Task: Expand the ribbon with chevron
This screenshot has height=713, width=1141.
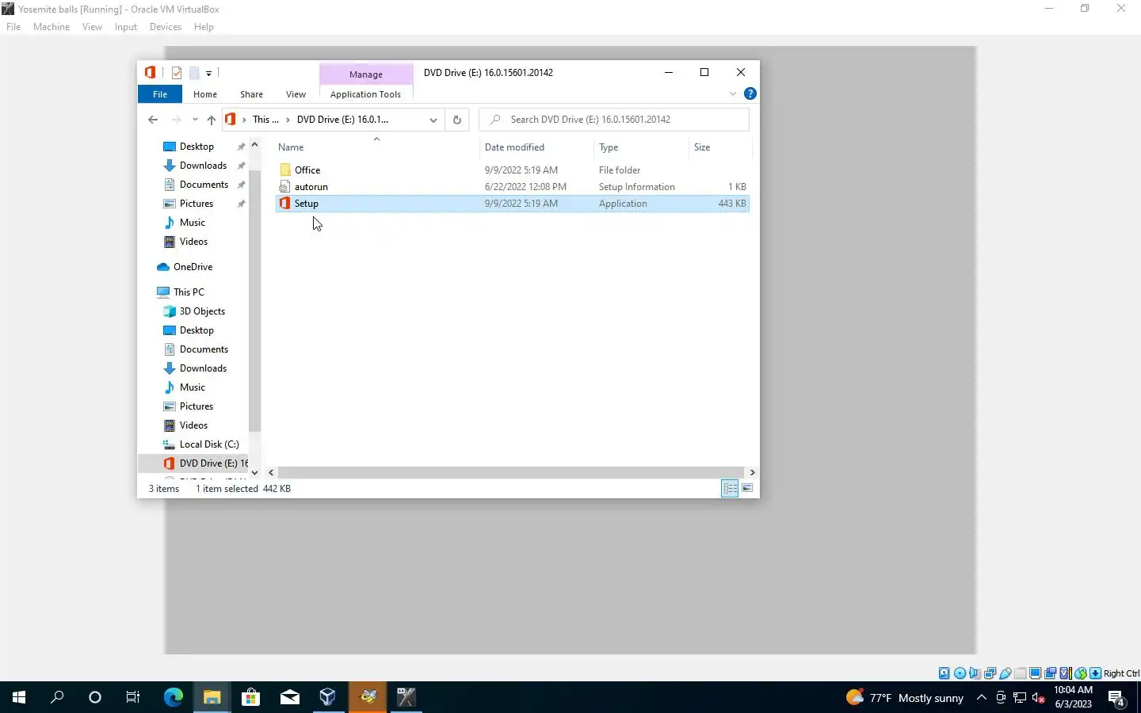Action: pos(733,93)
